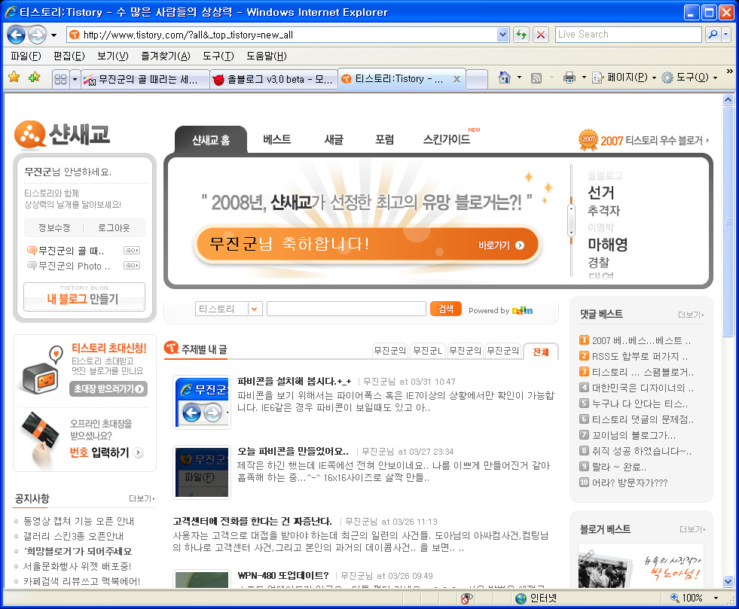Click the green Refresh icon

pos(521,35)
